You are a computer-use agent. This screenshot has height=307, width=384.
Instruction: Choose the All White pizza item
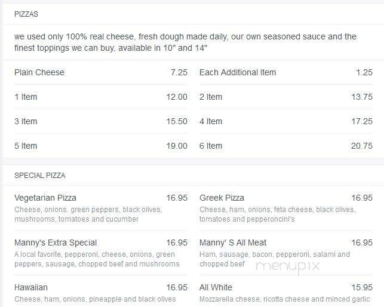tap(286, 293)
